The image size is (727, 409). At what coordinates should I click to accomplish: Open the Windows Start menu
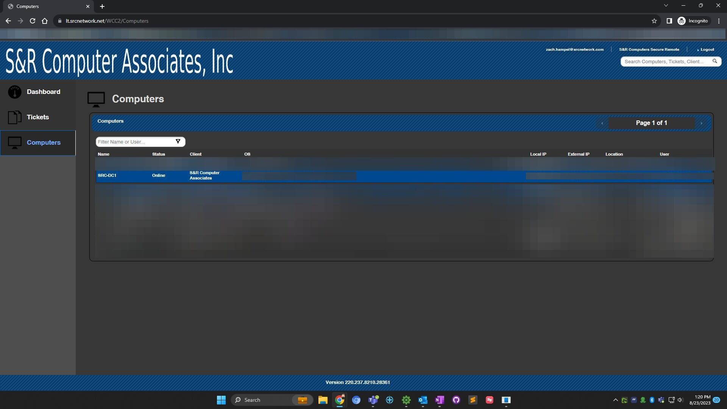coord(221,400)
